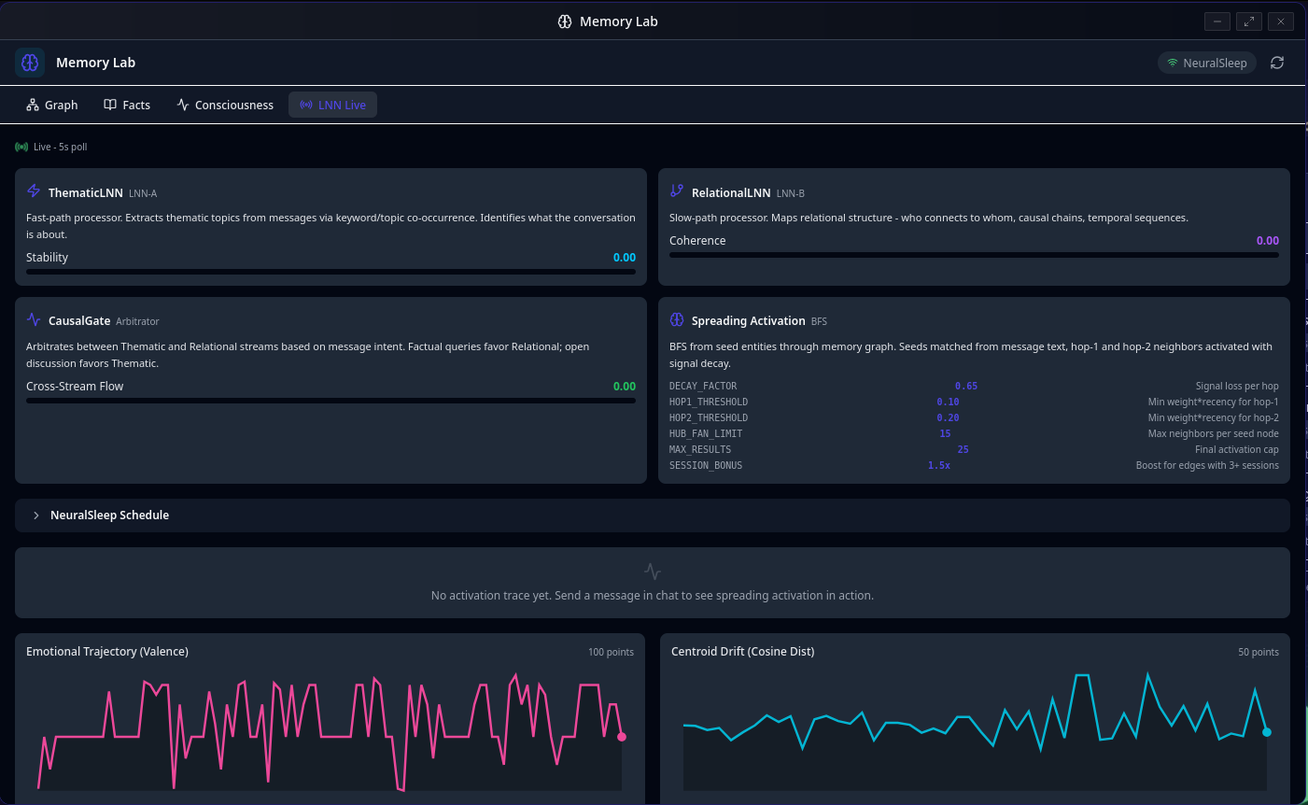Screen dimensions: 1308x805
Task: Click the Graph tab's network icon
Action: pos(31,105)
